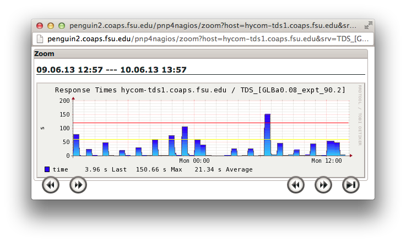Click the 'Mon 12:00' time axis label

click(x=324, y=161)
